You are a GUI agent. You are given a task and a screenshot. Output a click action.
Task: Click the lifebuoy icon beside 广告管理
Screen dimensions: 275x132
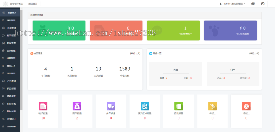pos(3,81)
